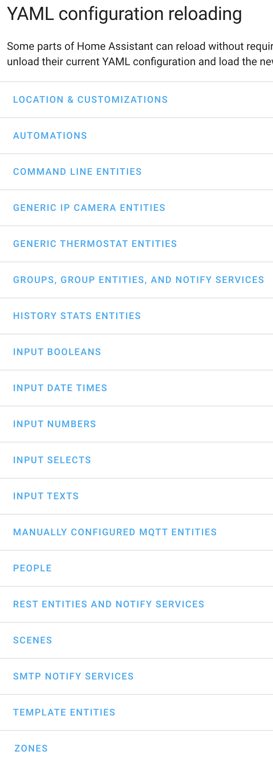Click the YAML configuration reloading heading
This screenshot has height=760, width=273.
pyautogui.click(x=124, y=14)
